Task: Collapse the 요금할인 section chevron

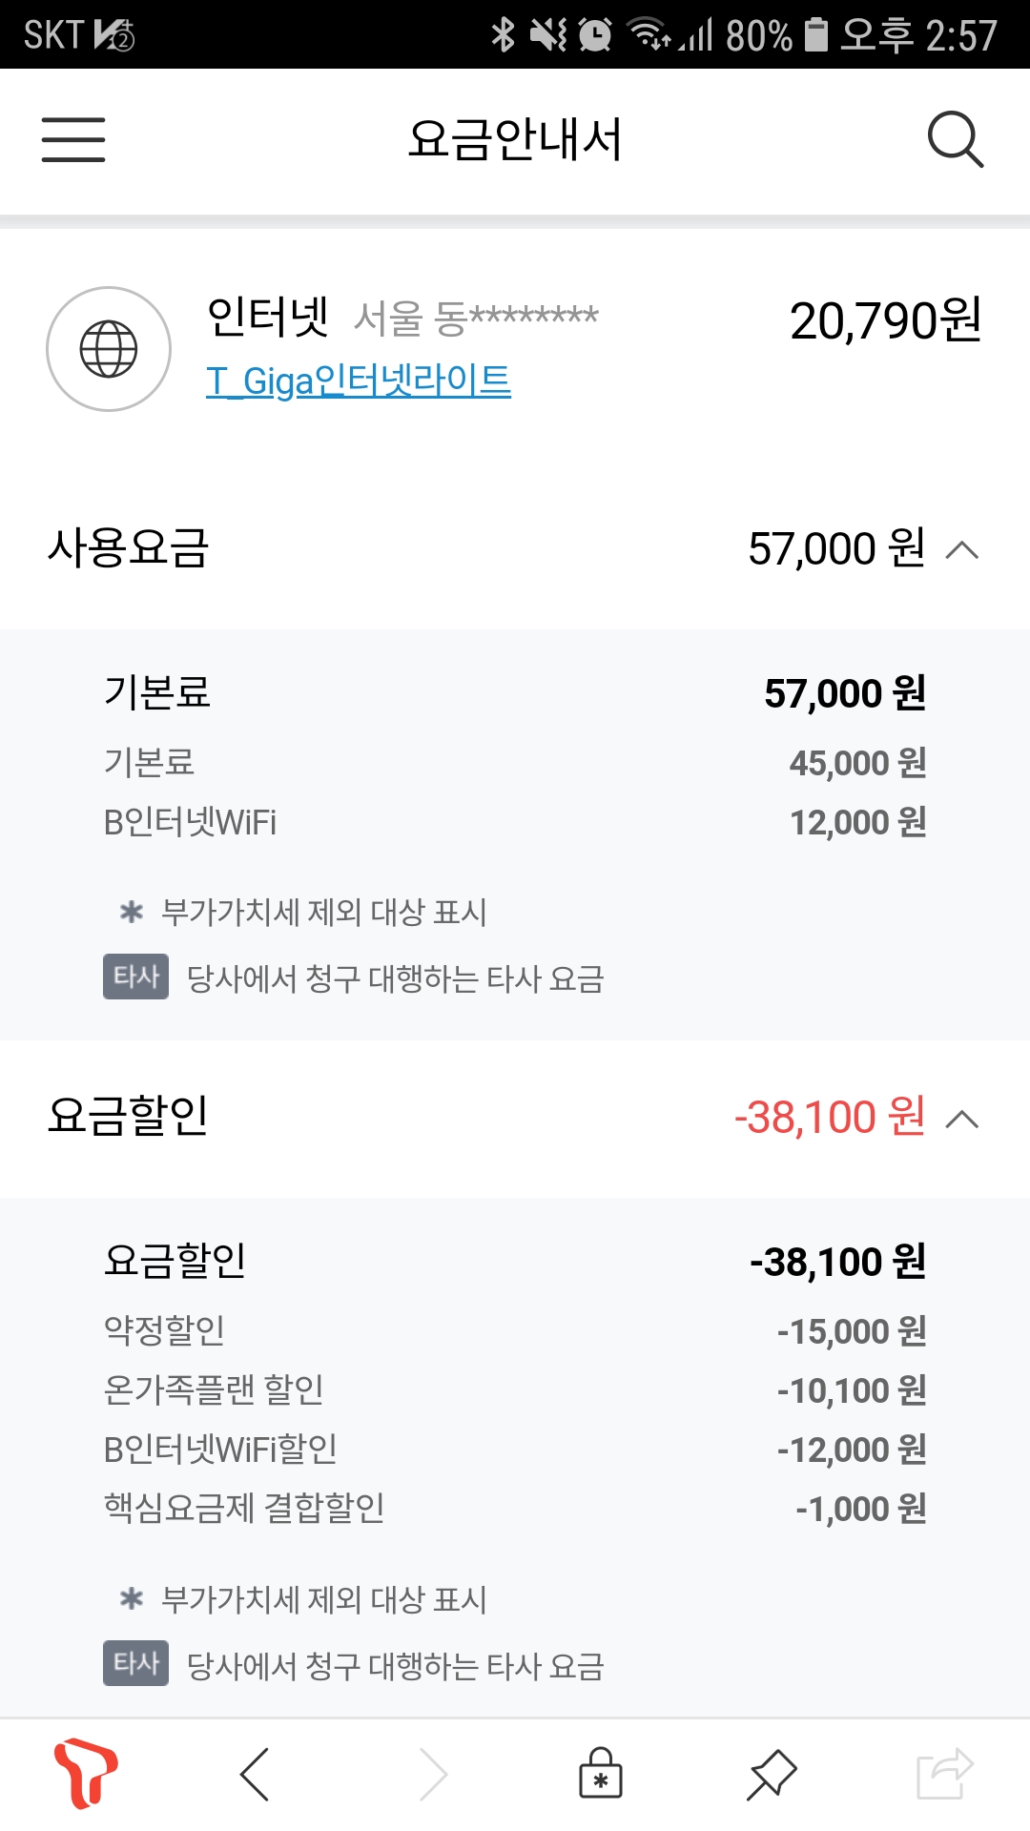Action: tap(962, 1119)
